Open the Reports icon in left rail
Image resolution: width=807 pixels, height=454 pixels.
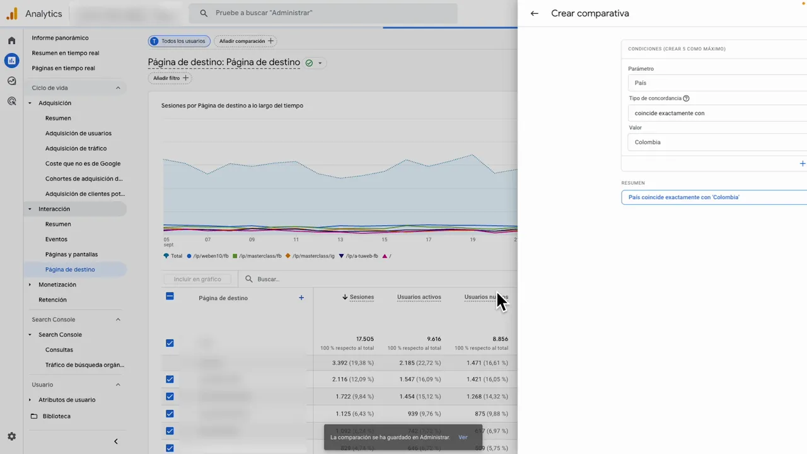(11, 61)
